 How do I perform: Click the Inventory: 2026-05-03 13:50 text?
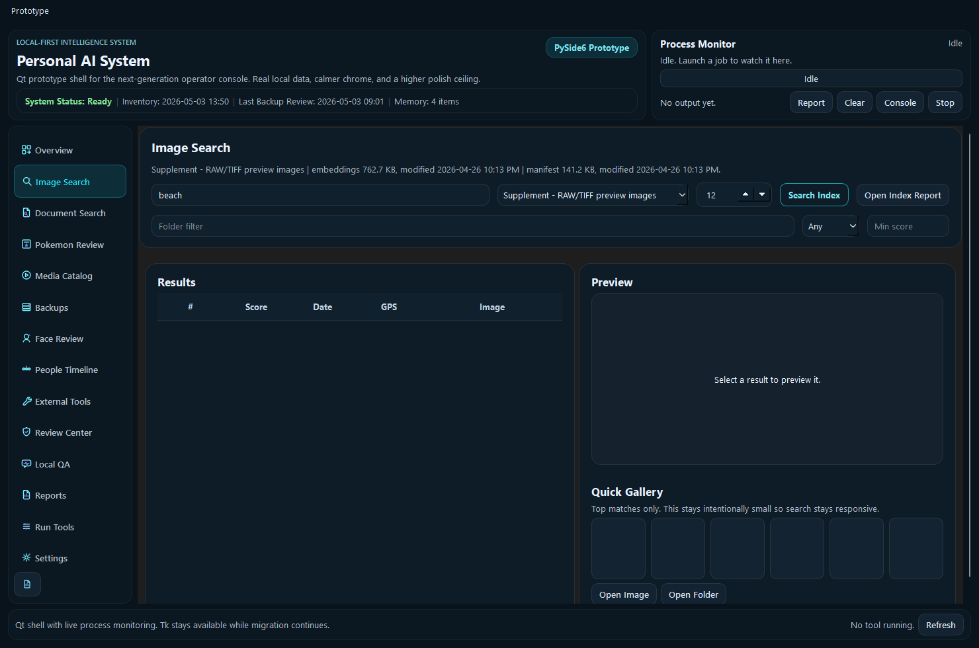(175, 101)
